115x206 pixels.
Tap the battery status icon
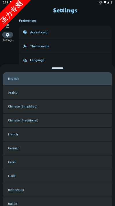coord(111,2)
